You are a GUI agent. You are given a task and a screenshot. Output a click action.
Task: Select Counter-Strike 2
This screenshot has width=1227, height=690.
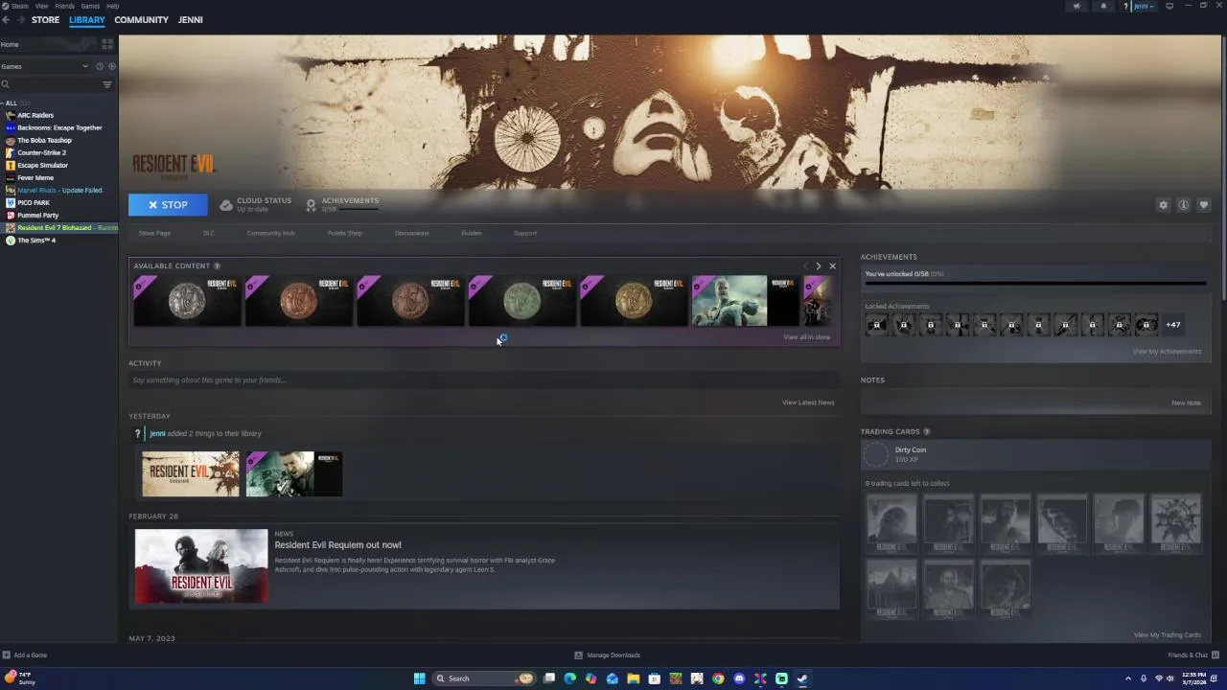pos(41,152)
